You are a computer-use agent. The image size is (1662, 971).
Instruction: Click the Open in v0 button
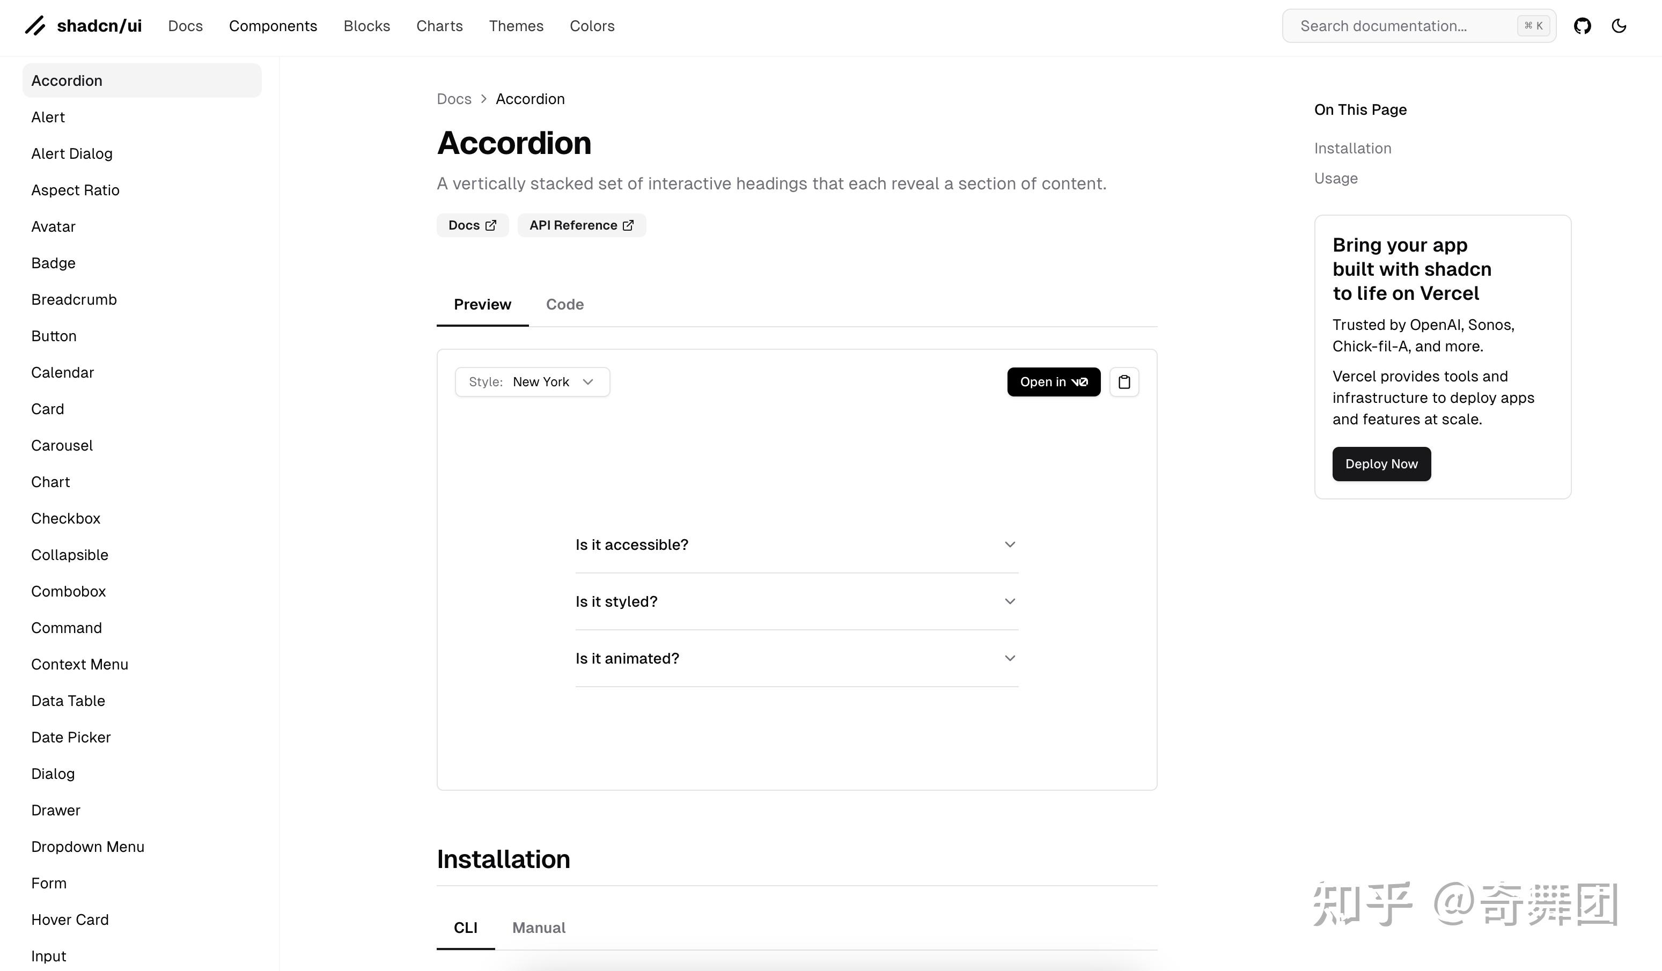click(1053, 382)
